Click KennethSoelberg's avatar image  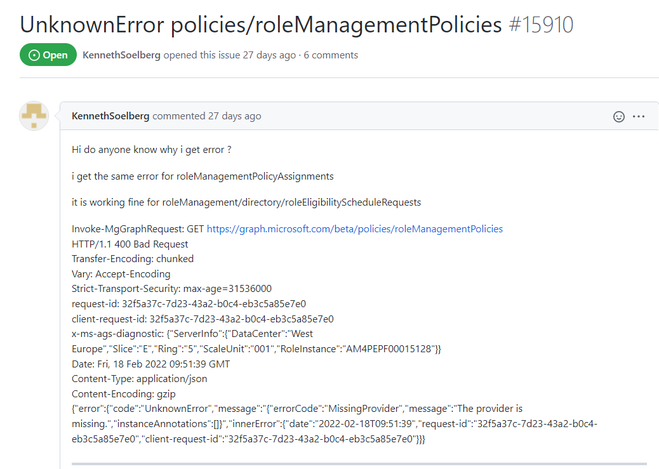34,116
